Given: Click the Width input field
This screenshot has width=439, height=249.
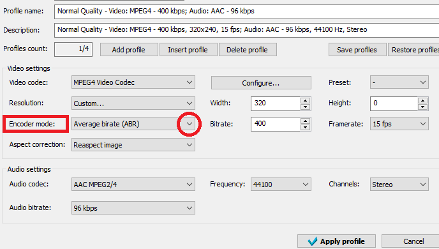Looking at the screenshot, I should (276, 103).
